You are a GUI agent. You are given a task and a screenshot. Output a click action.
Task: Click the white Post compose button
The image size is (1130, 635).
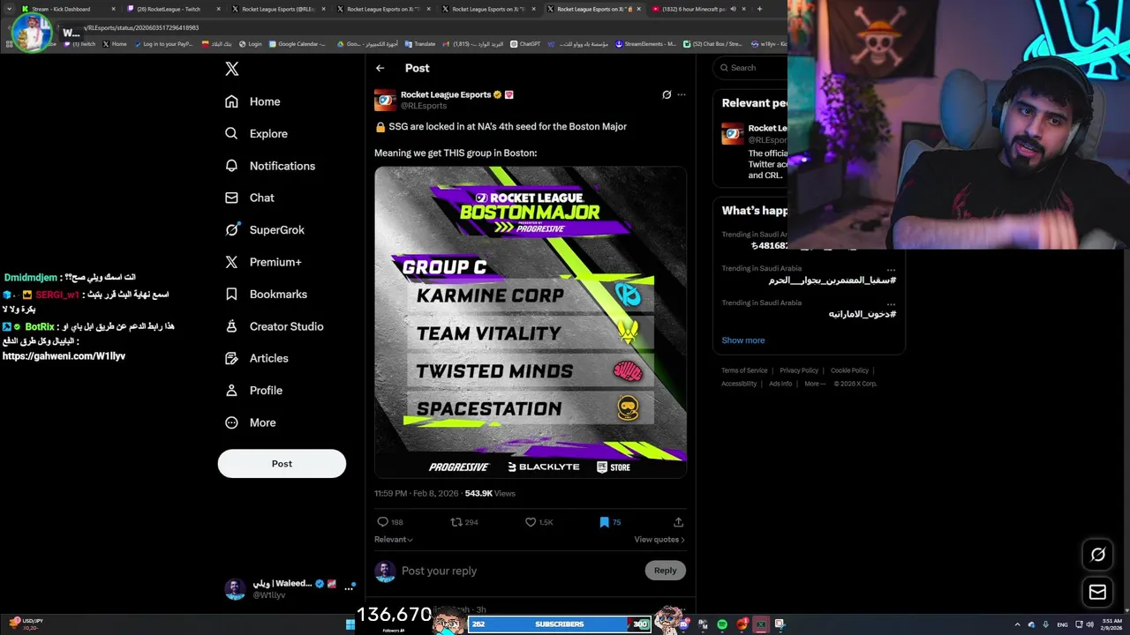click(x=282, y=464)
